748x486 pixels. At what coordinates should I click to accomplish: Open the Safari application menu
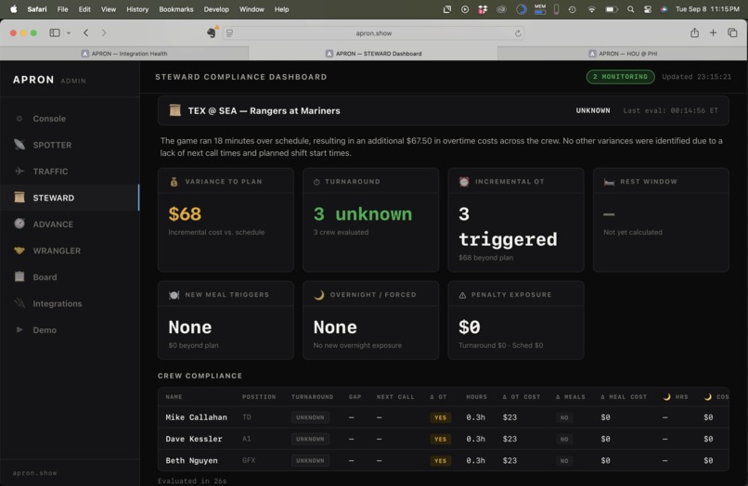pos(37,9)
